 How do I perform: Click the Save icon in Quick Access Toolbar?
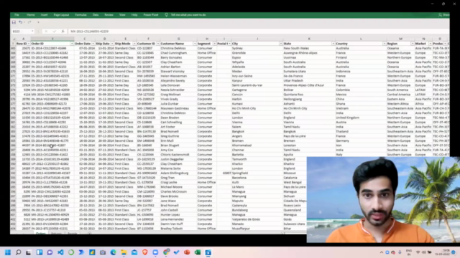[x=14, y=22]
